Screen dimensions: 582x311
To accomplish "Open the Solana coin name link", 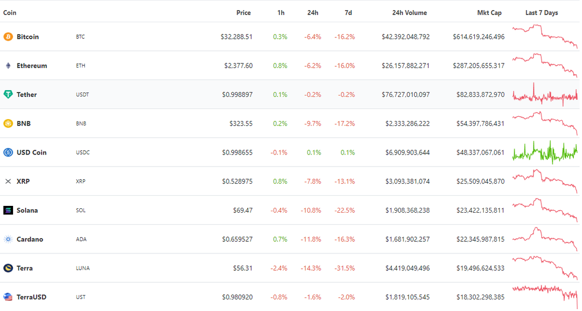I will click(x=27, y=210).
